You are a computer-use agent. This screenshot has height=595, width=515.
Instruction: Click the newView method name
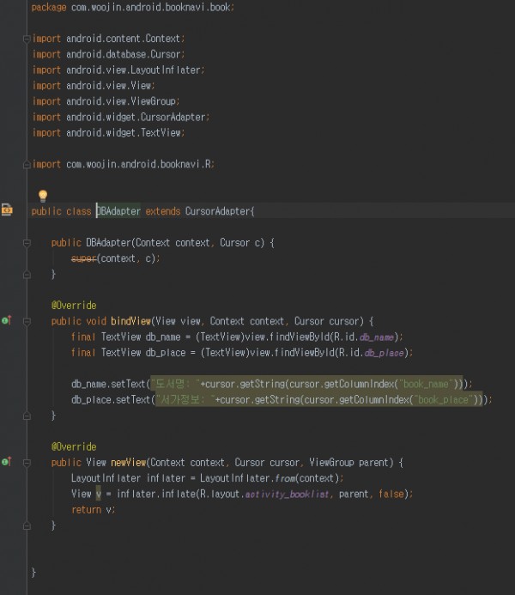129,462
